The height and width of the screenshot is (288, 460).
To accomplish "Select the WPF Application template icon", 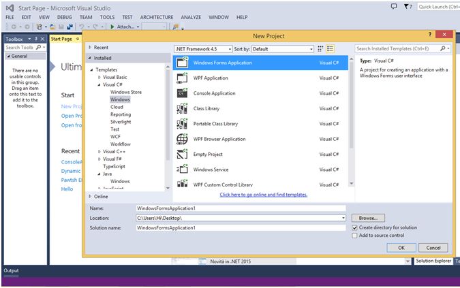I will pyautogui.click(x=182, y=78).
